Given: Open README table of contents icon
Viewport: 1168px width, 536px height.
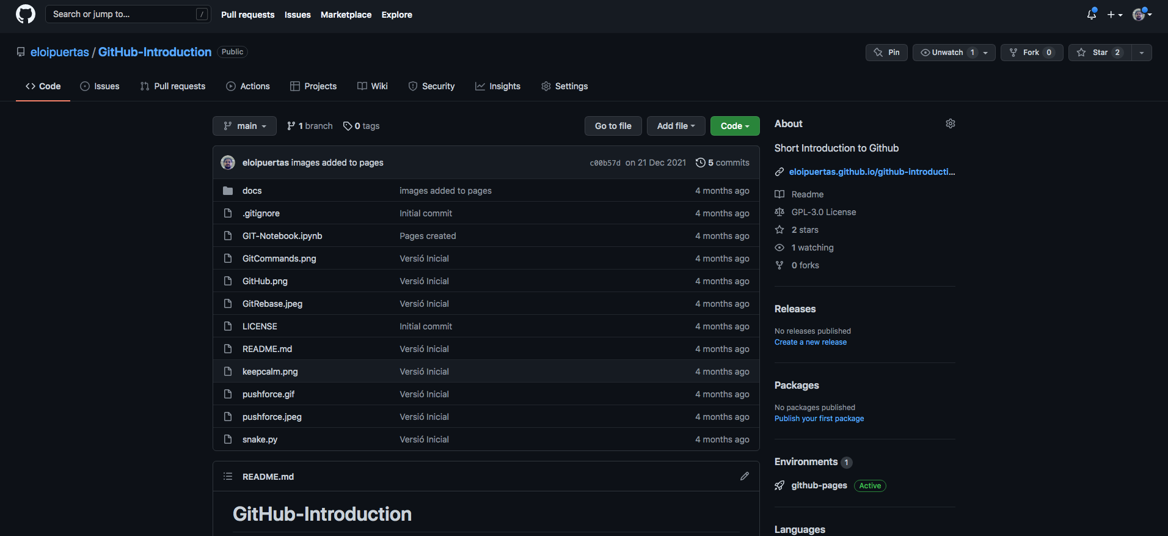Looking at the screenshot, I should [x=228, y=476].
